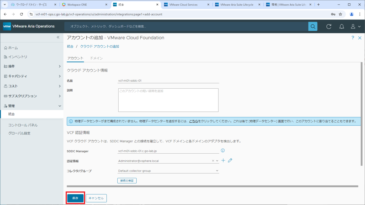Click the horizontal scrollbar under form
Screen dimensions: 365x205
coord(212,186)
